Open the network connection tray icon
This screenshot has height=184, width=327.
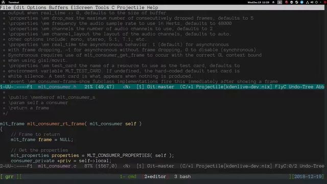coord(308,2)
